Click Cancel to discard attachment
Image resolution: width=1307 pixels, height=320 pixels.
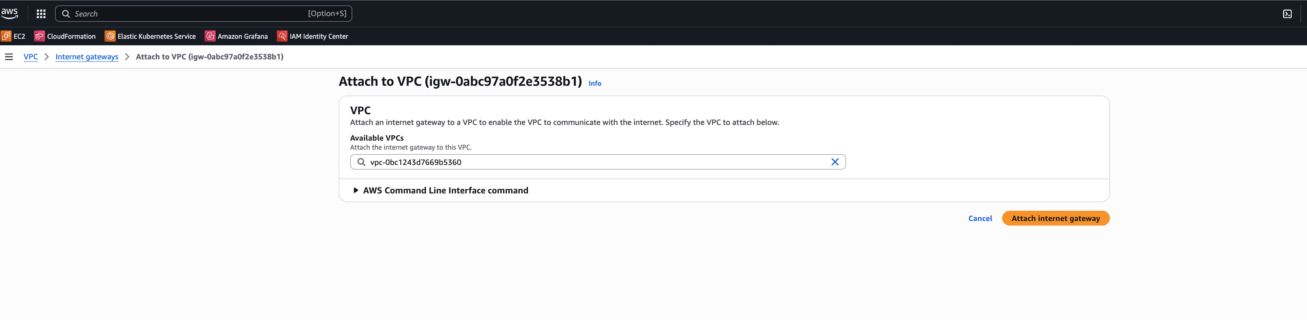980,218
